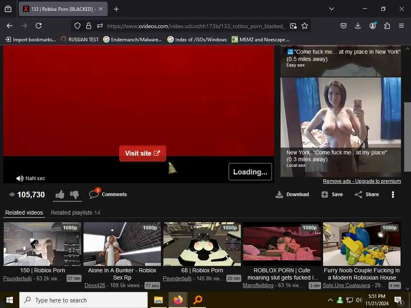Click the Share button

click(x=367, y=195)
